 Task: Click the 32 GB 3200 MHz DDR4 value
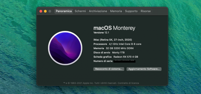pyautogui.click(x=120, y=48)
